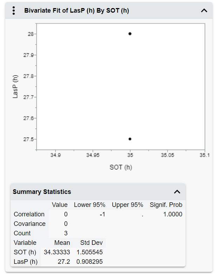Select the SOT (h) variable row
Viewport: 215px width, 274px height.
[x=25, y=252]
